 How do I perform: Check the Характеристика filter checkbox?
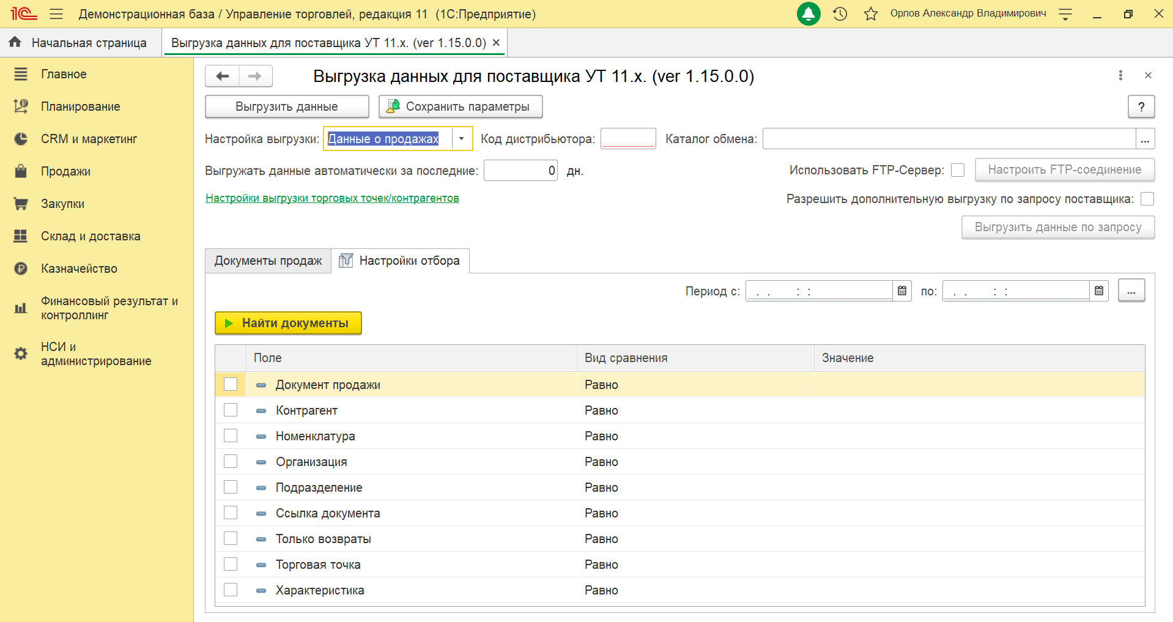coord(231,590)
